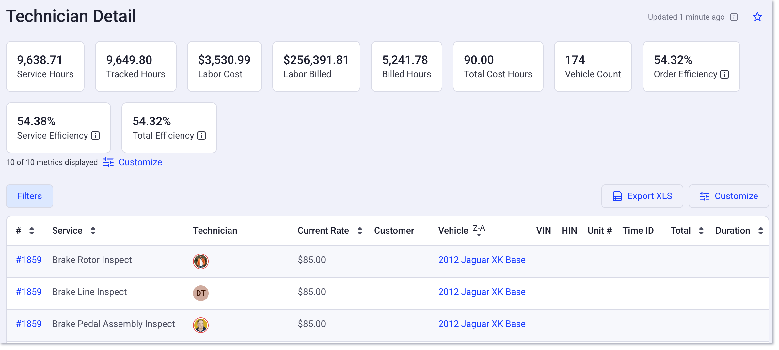Sort by Service column arrows

pos(93,231)
